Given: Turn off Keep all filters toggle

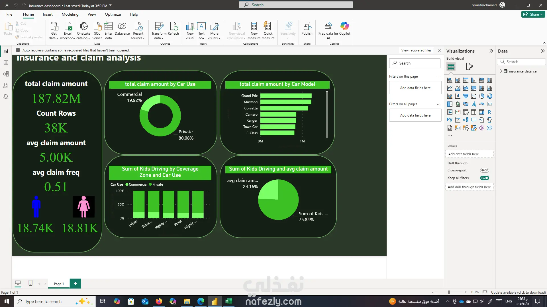Looking at the screenshot, I should tap(484, 178).
